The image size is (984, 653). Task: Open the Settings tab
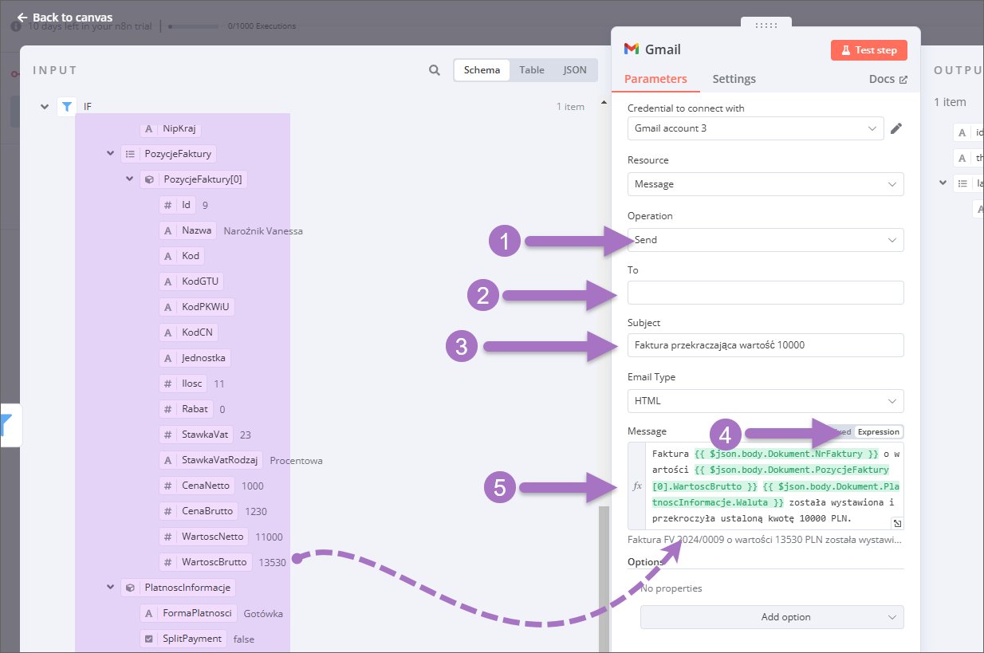[x=734, y=79]
